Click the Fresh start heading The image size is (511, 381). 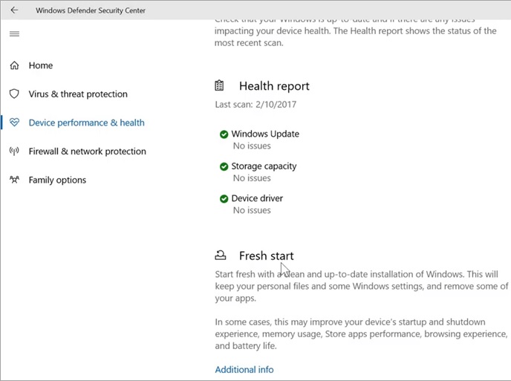point(266,255)
